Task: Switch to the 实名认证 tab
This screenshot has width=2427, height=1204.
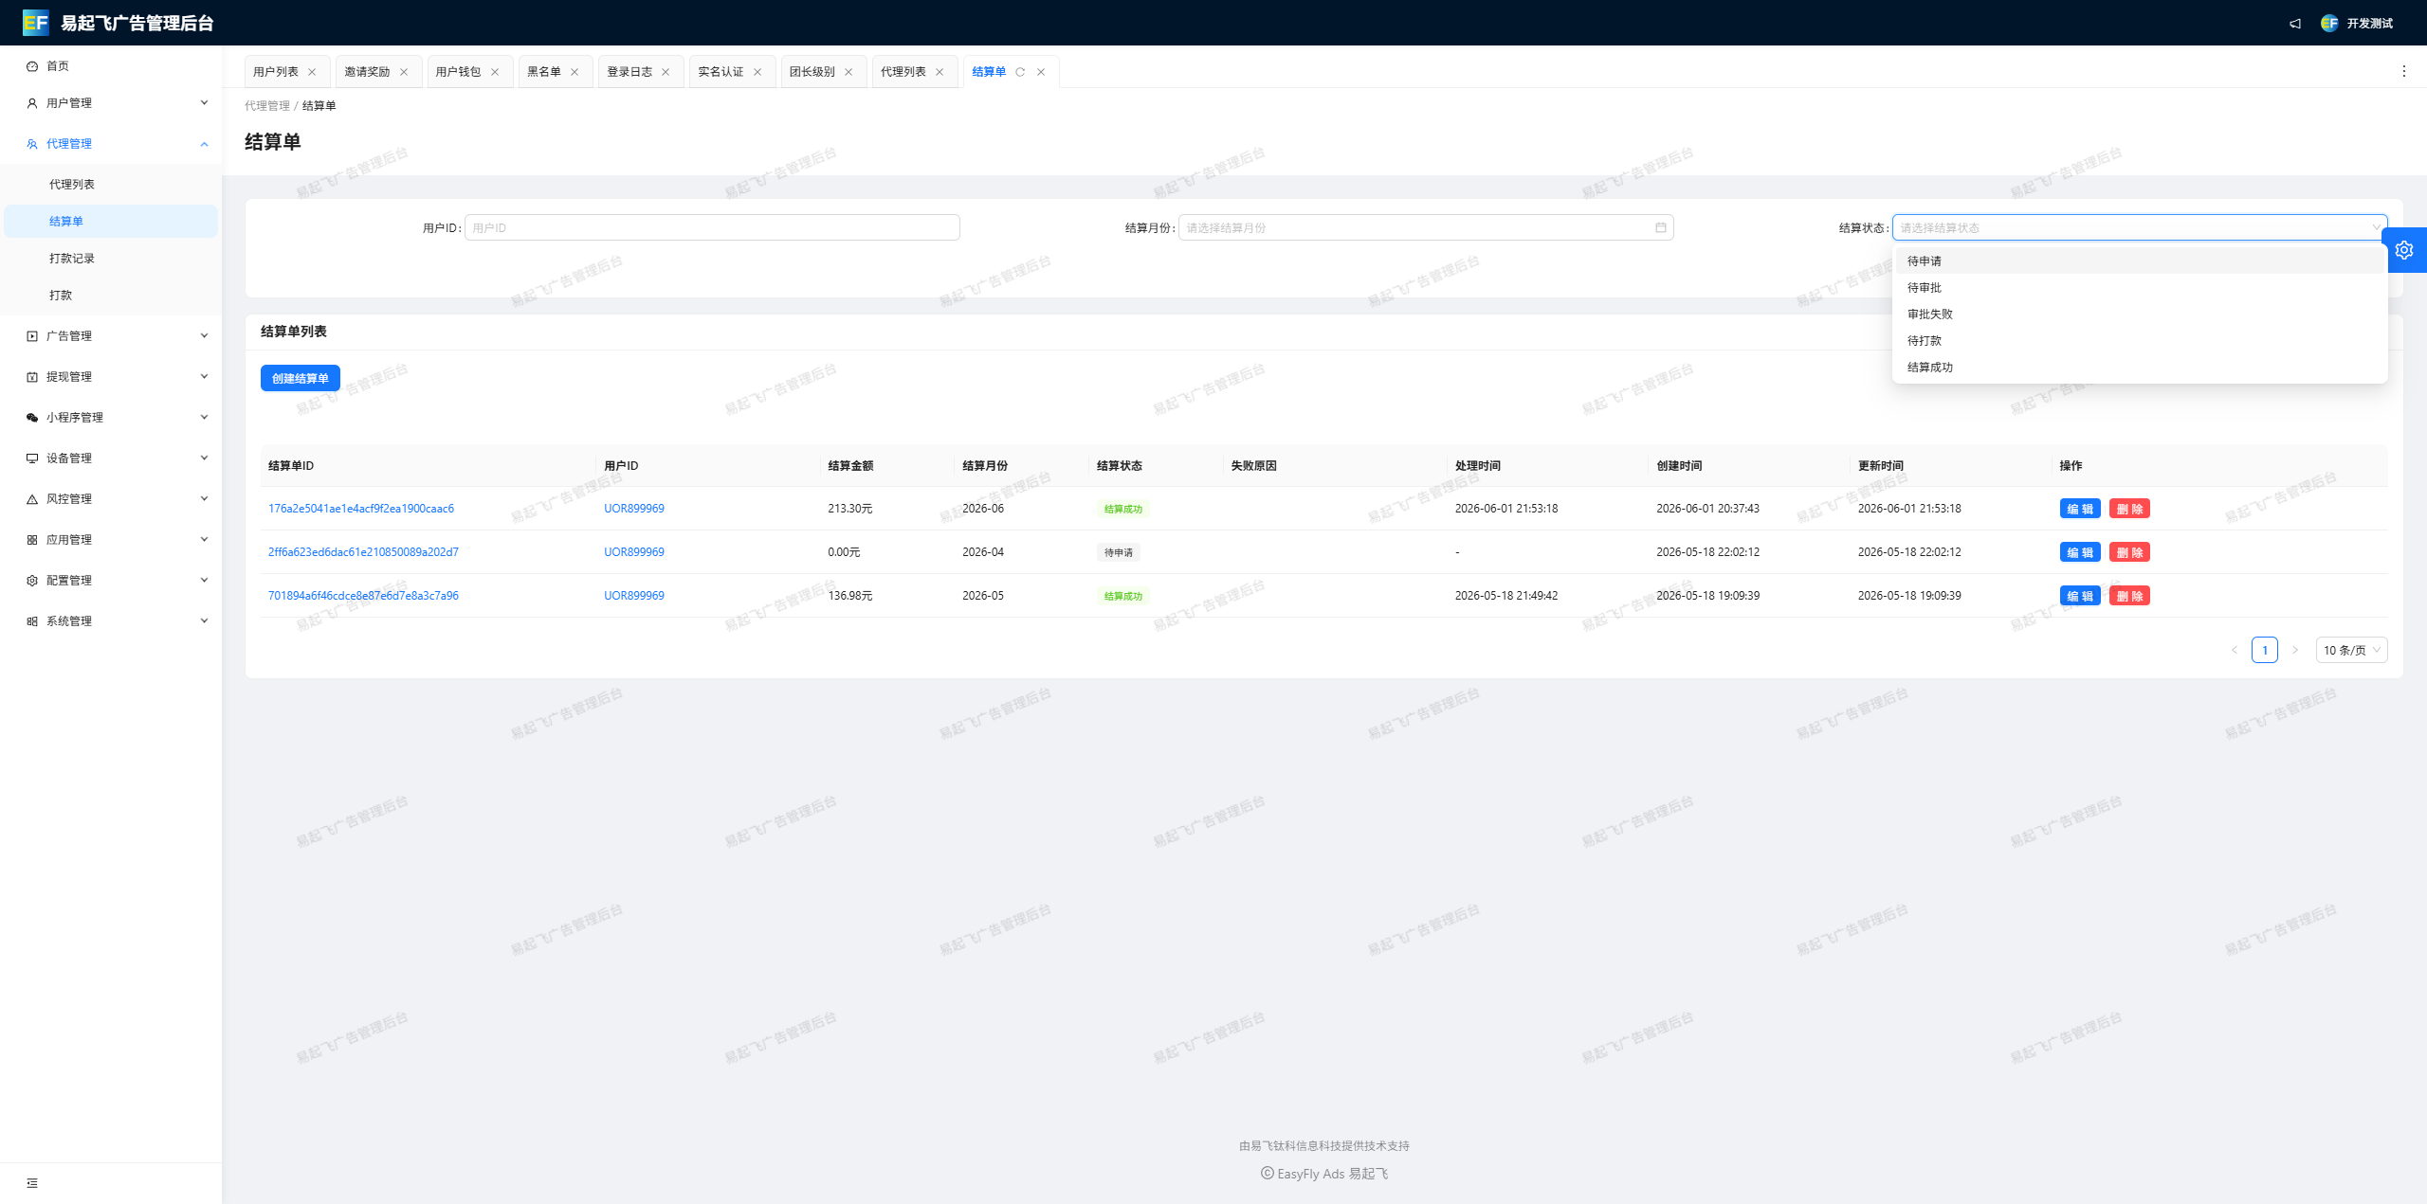Action: (x=721, y=72)
